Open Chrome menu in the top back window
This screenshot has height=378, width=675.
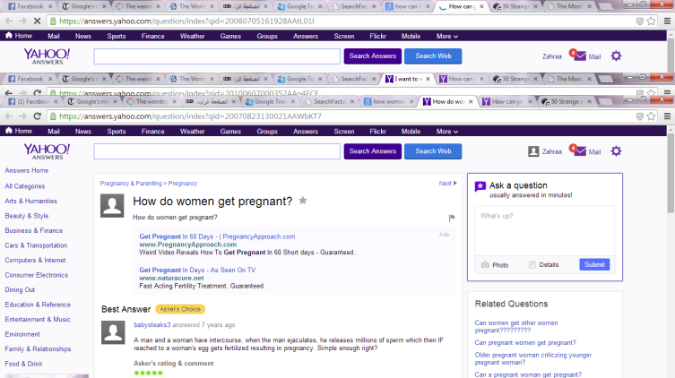point(667,21)
